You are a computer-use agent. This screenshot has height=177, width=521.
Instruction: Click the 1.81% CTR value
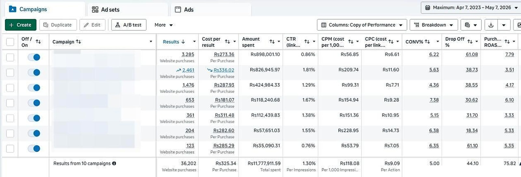tap(309, 70)
